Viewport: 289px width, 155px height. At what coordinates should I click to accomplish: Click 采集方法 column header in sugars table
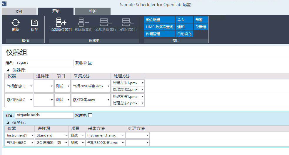coord(91,76)
